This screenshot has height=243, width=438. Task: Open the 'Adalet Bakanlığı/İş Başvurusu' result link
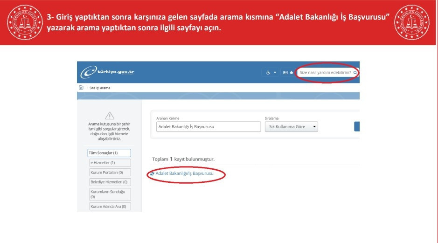184,173
